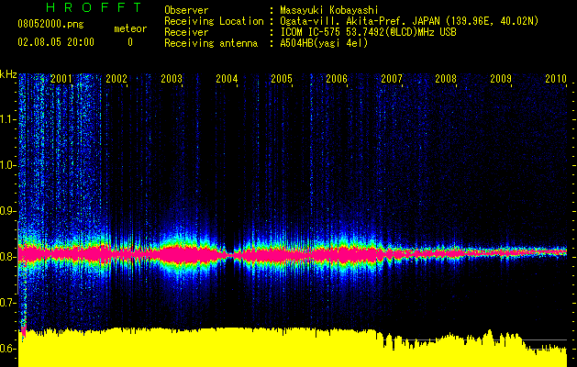
Task: Click the 1.1 frequency axis label
Action: [8, 119]
